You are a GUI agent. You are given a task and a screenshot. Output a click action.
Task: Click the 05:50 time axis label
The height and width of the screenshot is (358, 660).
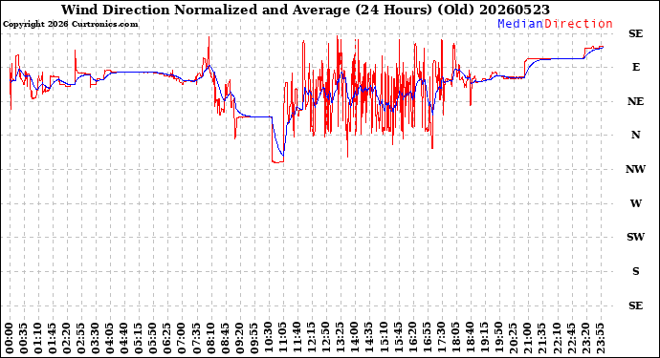tap(153, 338)
